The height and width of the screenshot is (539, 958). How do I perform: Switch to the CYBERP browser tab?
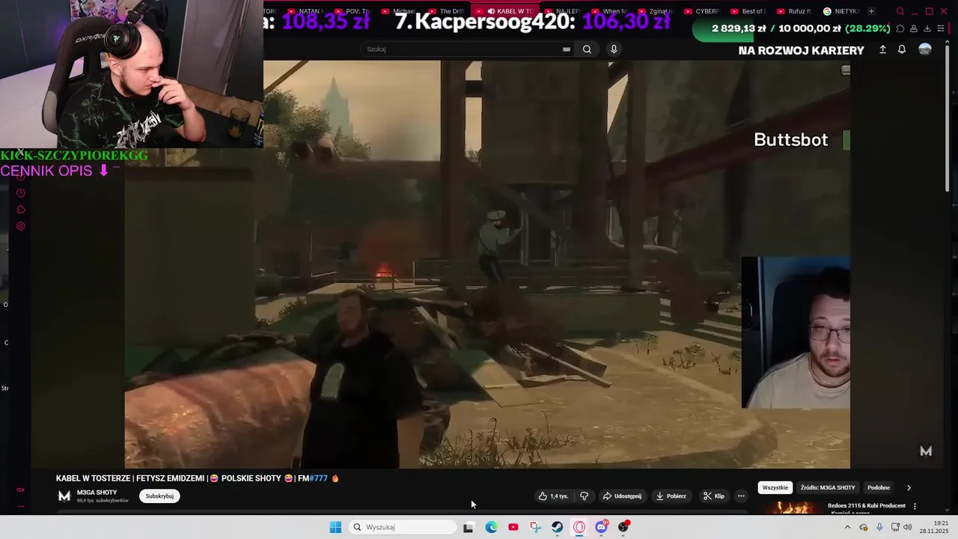pyautogui.click(x=701, y=11)
